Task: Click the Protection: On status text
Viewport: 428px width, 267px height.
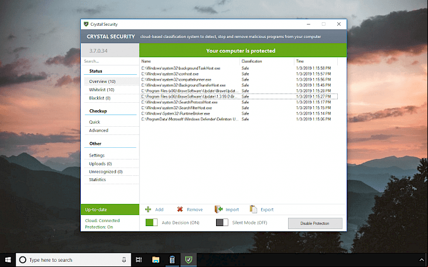Action: click(x=99, y=227)
